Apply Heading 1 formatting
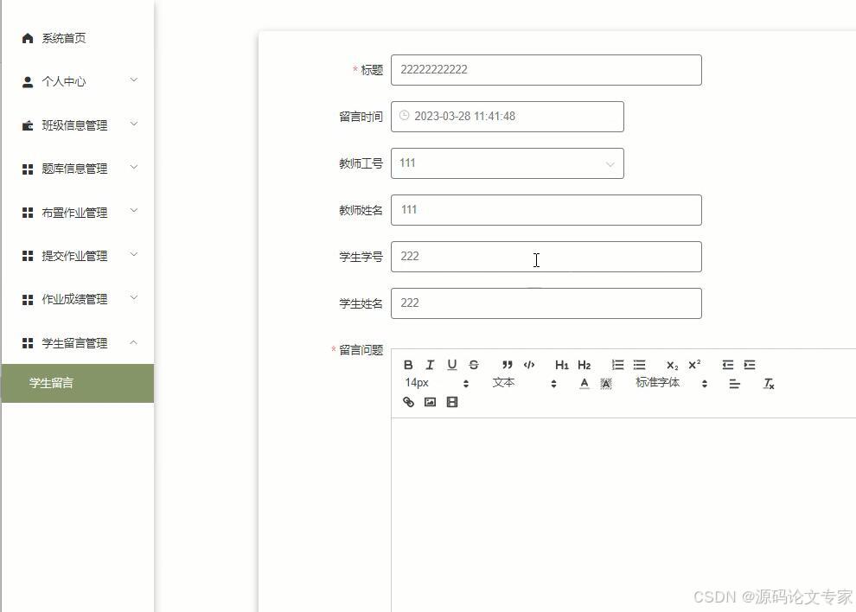The height and width of the screenshot is (612, 856). click(x=561, y=364)
